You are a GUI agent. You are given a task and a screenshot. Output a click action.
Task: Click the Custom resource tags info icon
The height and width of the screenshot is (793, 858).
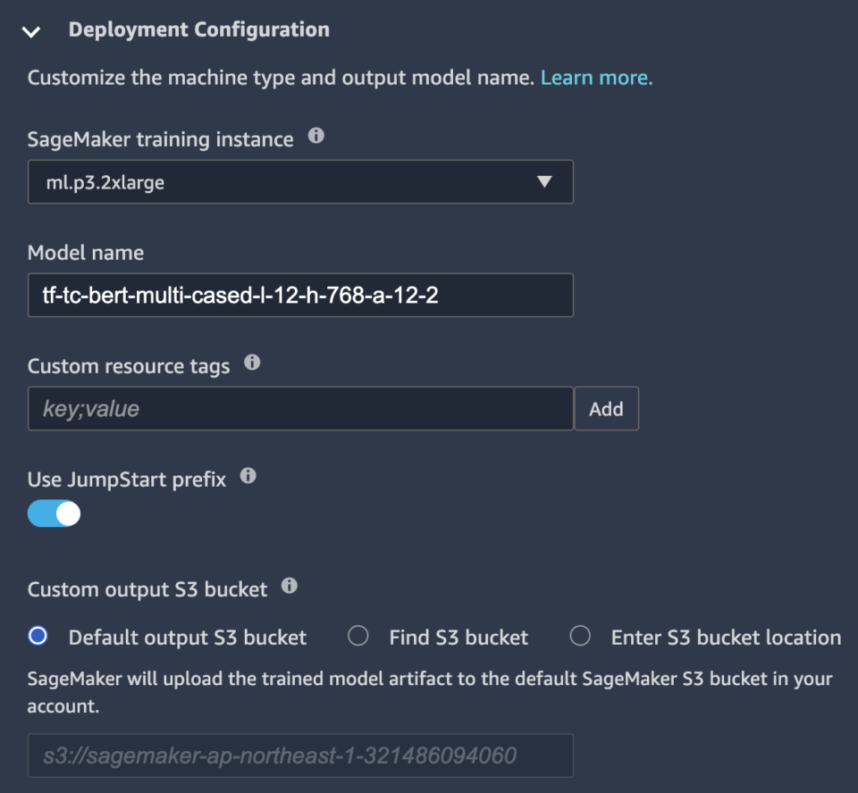252,361
